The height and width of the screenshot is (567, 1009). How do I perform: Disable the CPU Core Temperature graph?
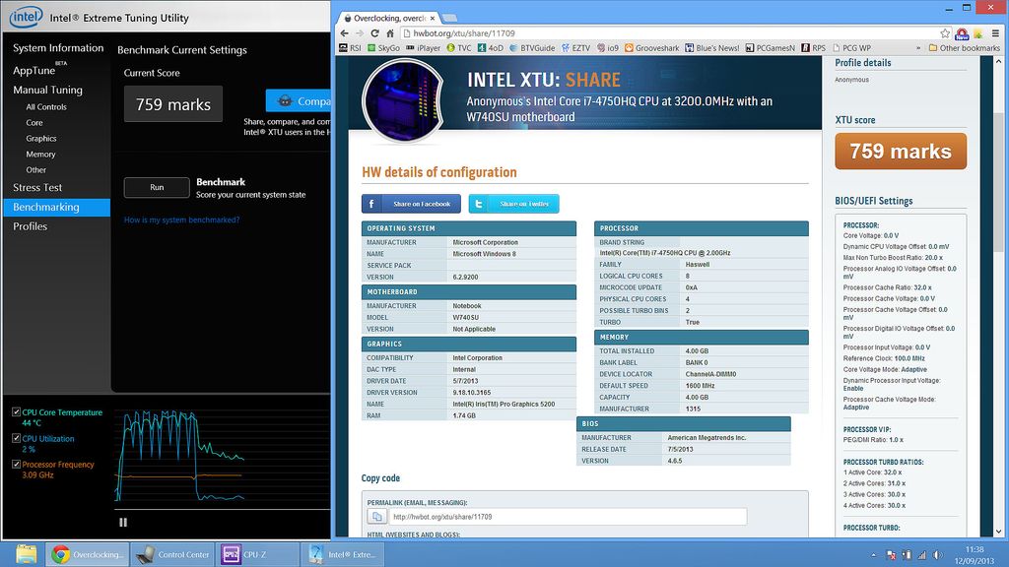(x=15, y=411)
